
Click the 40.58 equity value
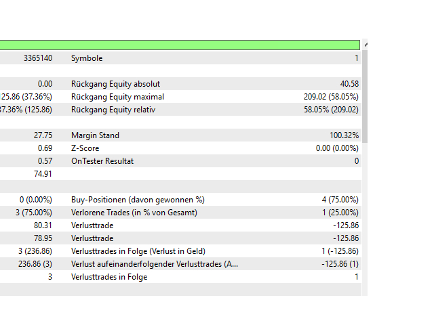349,84
